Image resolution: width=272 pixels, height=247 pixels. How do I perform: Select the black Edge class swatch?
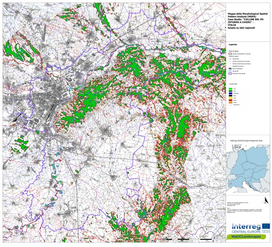pyautogui.click(x=231, y=95)
